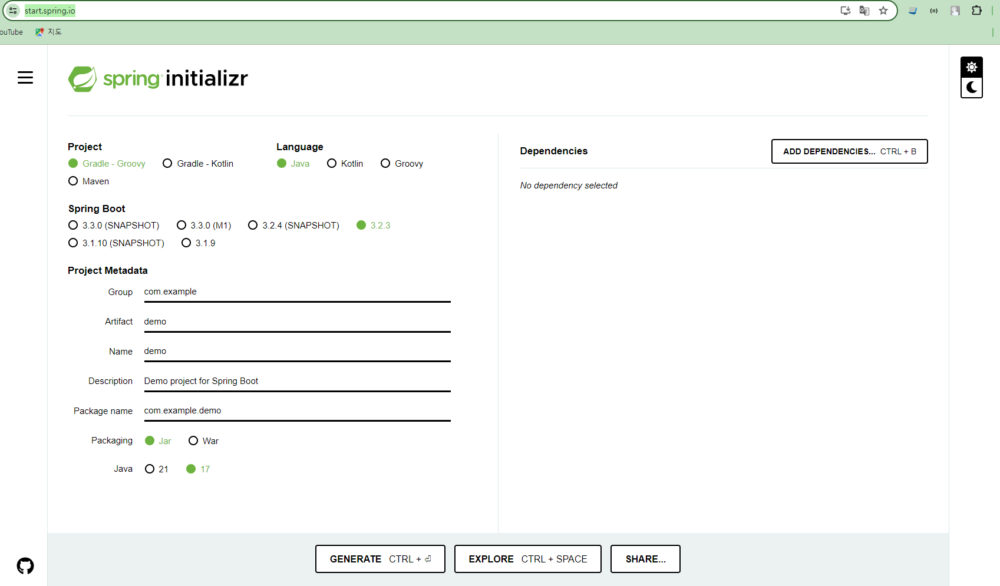
Task: Select Gradle - Groovy project type
Action: [107, 164]
